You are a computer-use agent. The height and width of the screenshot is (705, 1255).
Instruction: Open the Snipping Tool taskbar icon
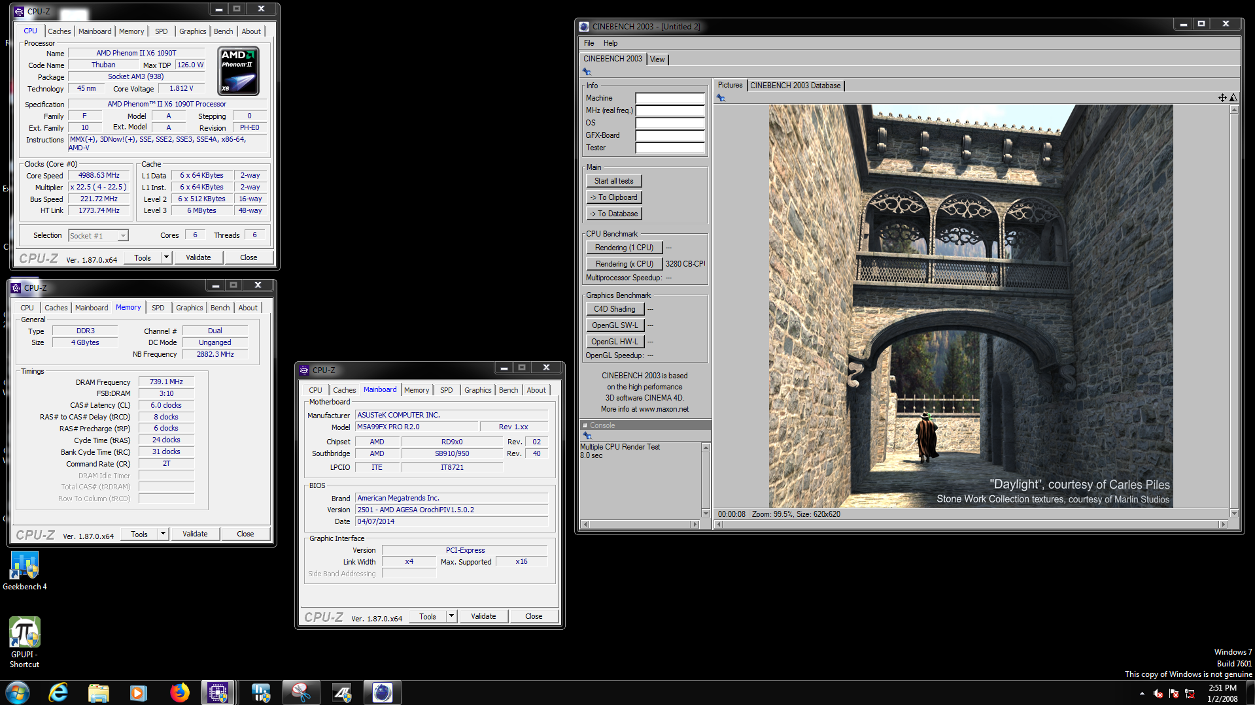(x=301, y=693)
